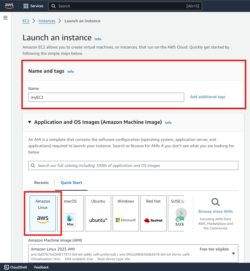Collapse the Application and OS Images section
This screenshot has height=271, width=250.
(30, 122)
